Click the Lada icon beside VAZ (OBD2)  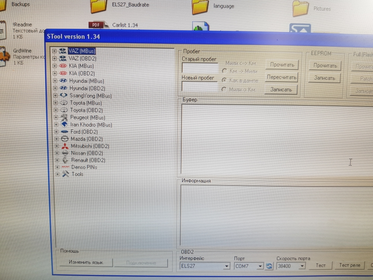tap(63, 59)
